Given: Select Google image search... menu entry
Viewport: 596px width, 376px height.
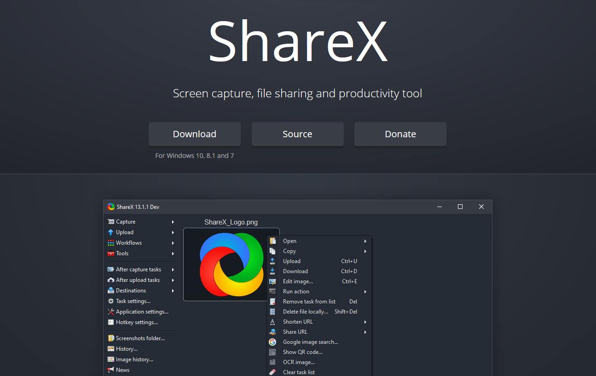Looking at the screenshot, I should point(319,342).
